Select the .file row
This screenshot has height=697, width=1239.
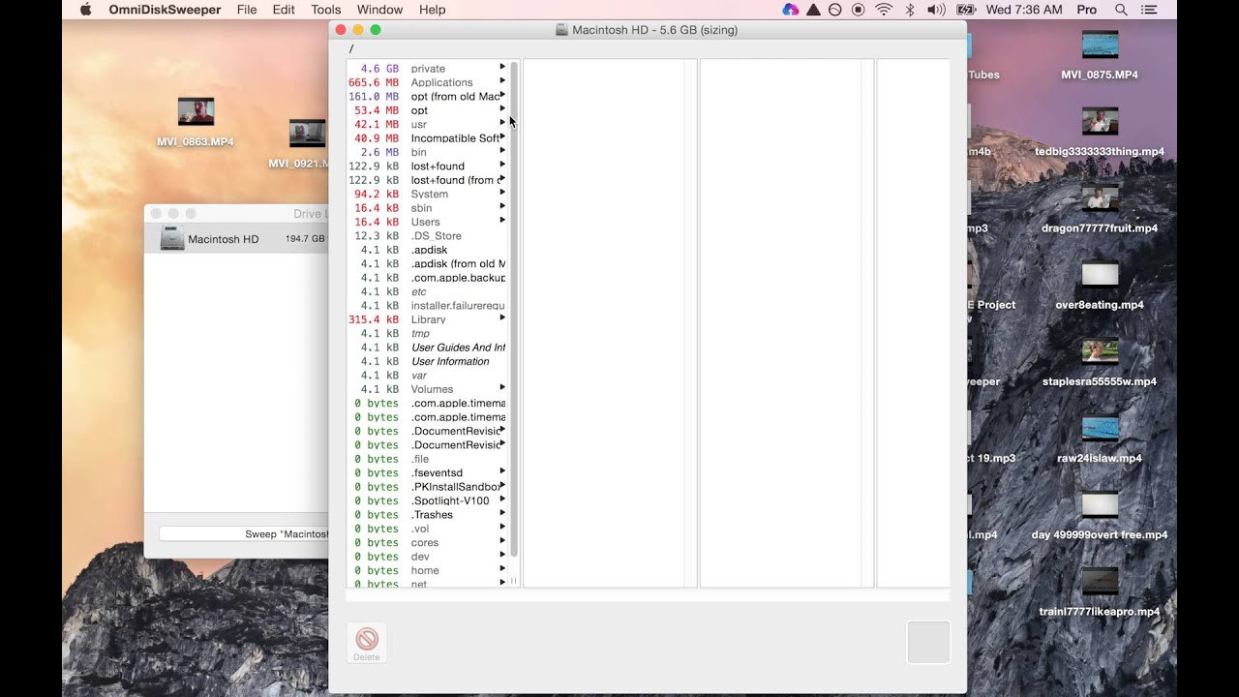(x=427, y=459)
